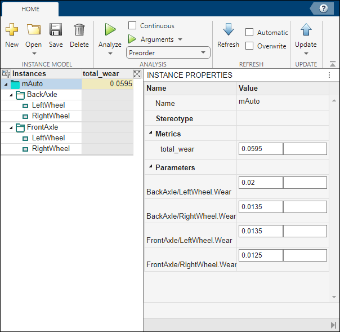The image size is (340, 332).
Task: Click the BackAxle LeftWheel component icon
Action: (x=25, y=106)
